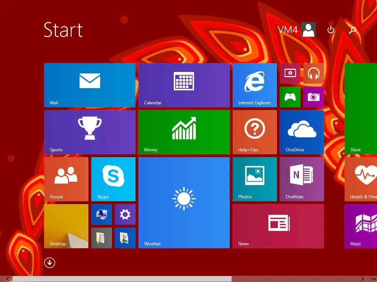Open the Health & Fitness tile
This screenshot has width=377, height=282.
click(x=361, y=179)
